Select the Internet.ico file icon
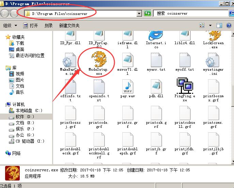This screenshot has height=188, width=234. pyautogui.click(x=156, y=36)
